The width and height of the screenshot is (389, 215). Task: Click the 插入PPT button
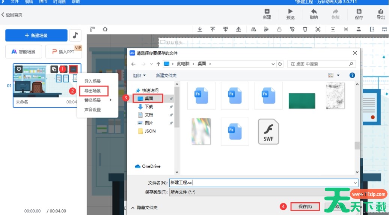(x=63, y=52)
